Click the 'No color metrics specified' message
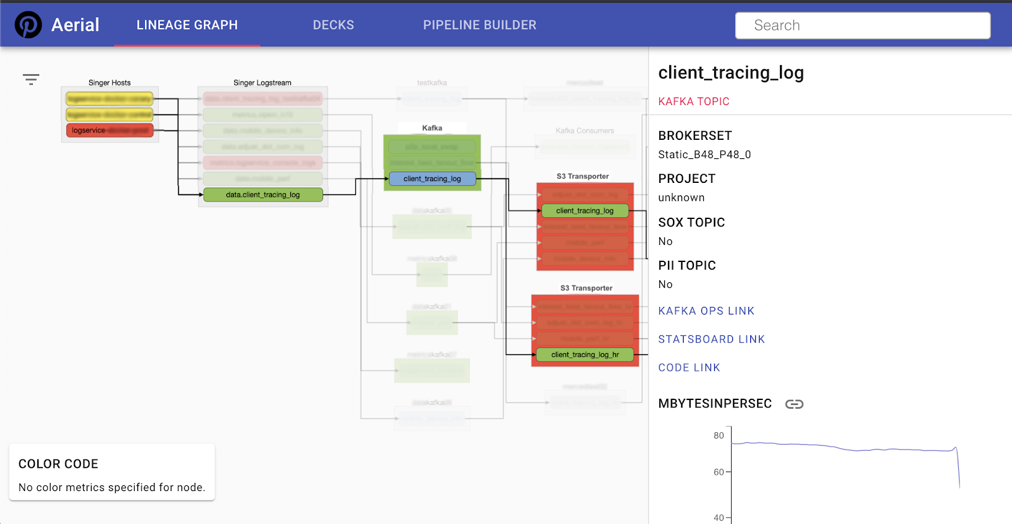1012x524 pixels. 112,487
